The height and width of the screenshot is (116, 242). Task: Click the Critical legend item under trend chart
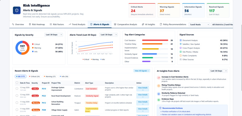86,59
